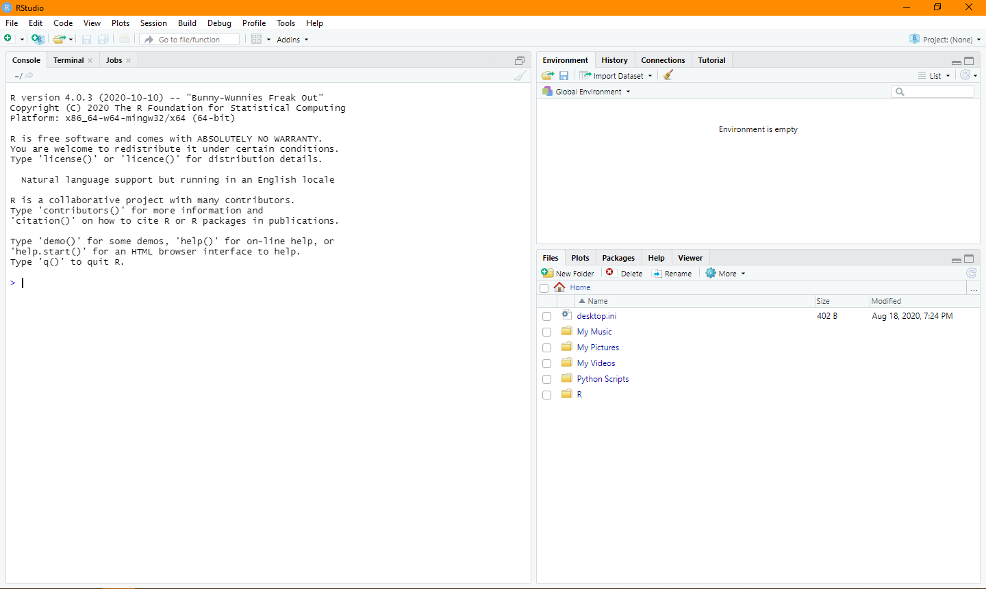This screenshot has height=589, width=986.
Task: Check the My Pictures checkbox
Action: (x=546, y=348)
